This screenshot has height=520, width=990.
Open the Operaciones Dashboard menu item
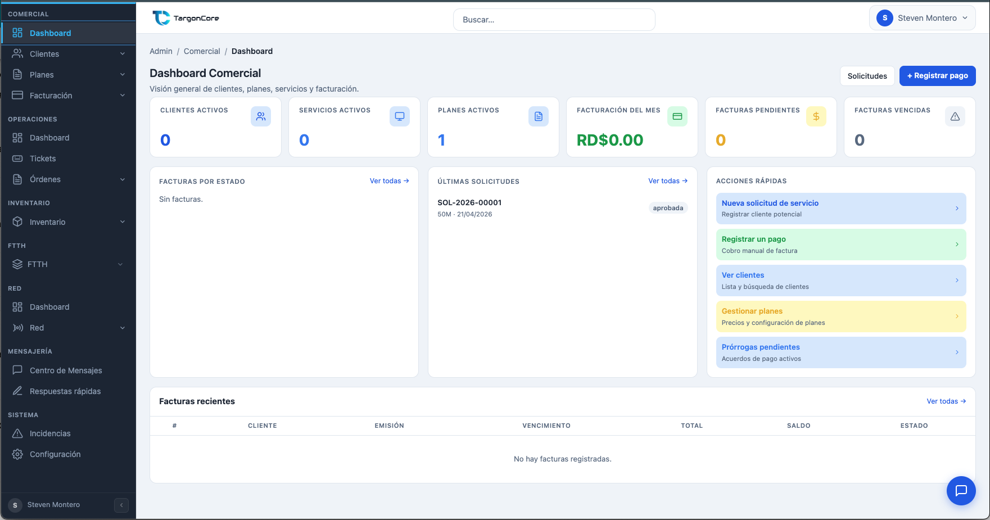click(x=68, y=138)
